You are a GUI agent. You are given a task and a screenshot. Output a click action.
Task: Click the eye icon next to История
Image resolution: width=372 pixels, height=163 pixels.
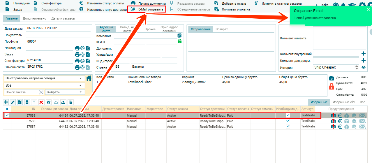pos(364,67)
